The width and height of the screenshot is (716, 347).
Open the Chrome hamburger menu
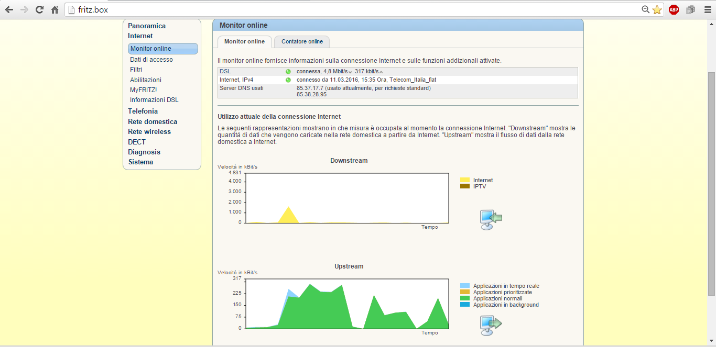click(x=707, y=9)
